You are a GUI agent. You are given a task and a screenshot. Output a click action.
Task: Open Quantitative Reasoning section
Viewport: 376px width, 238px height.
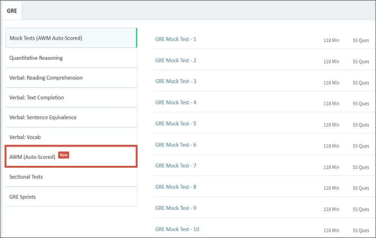(36, 58)
